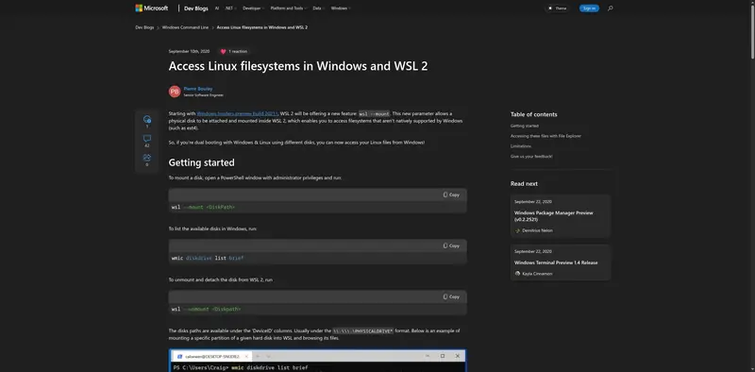
Task: Jump to Getting started in contents
Action: pyautogui.click(x=525, y=126)
